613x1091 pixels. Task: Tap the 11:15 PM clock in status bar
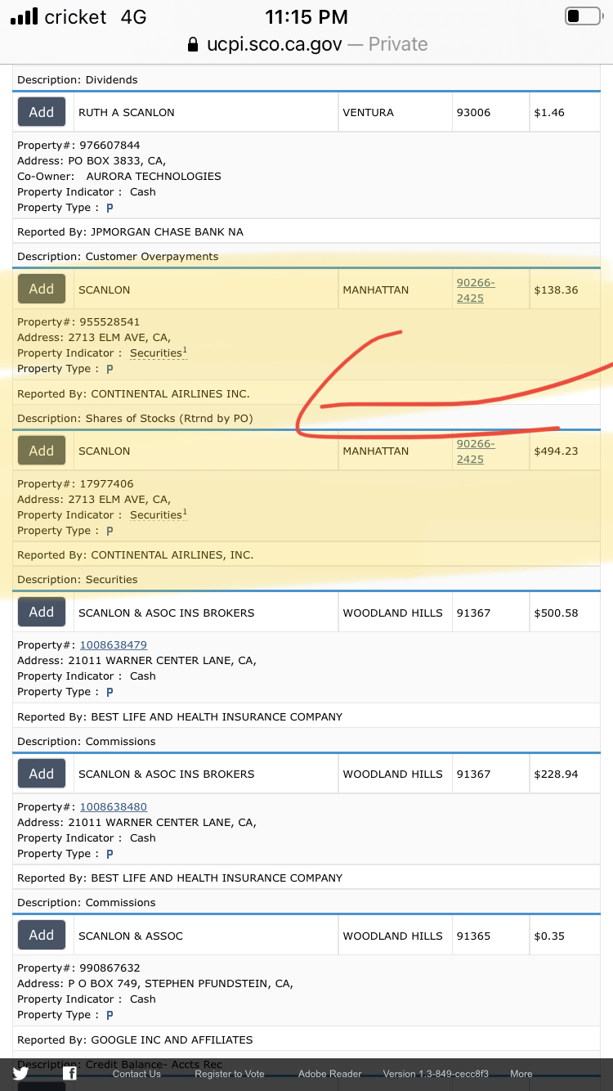point(306,16)
